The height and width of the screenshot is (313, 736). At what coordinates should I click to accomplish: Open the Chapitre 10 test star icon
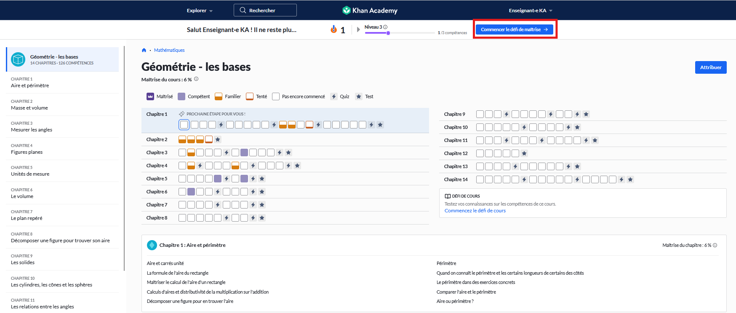(x=577, y=127)
